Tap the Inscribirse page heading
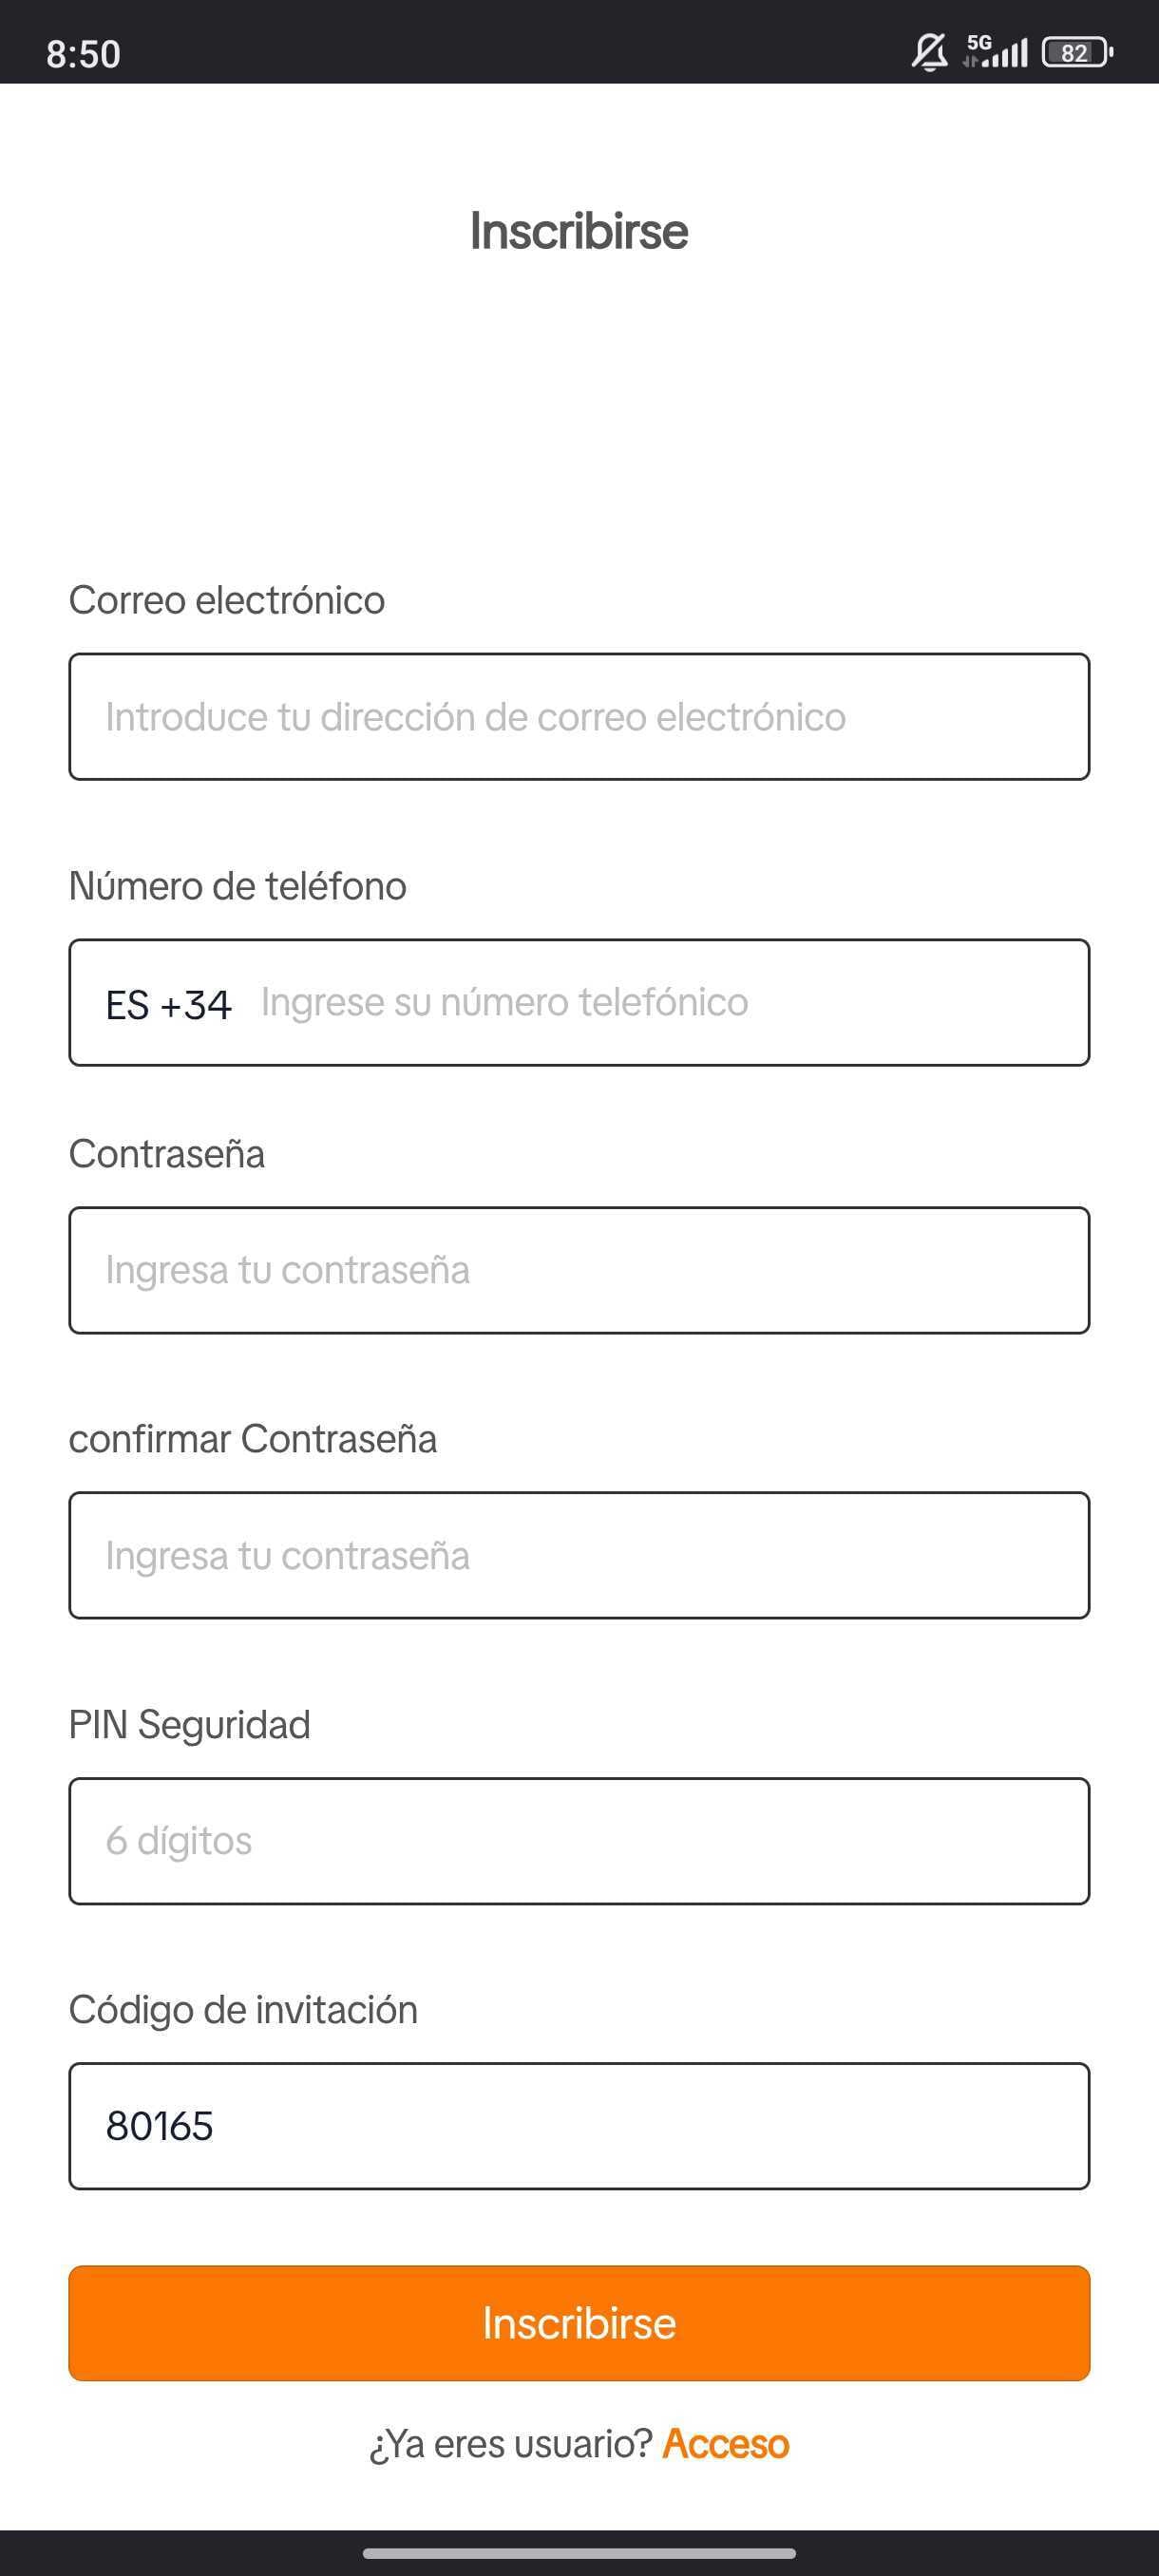Viewport: 1159px width, 2576px height. pos(579,231)
